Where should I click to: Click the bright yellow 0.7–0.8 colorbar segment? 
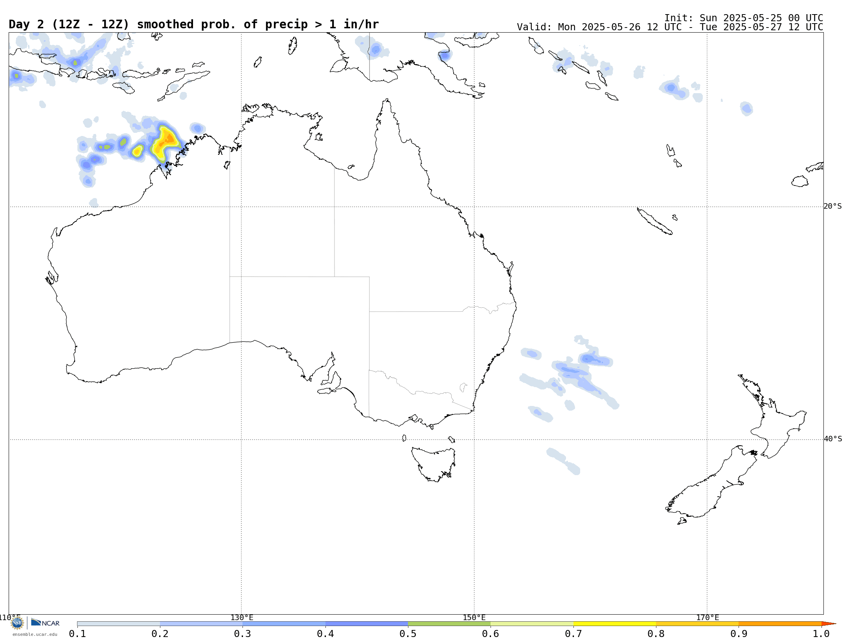click(x=615, y=624)
